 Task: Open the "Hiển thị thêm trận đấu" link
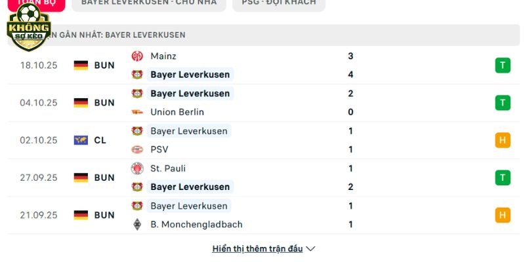[x=257, y=249]
